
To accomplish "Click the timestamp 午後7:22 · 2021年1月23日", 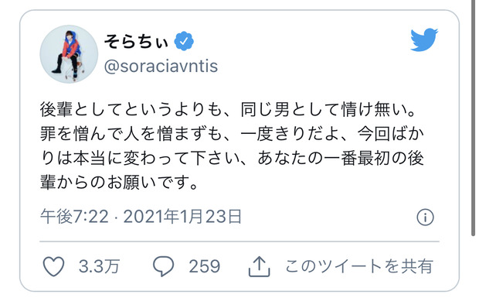I will click(141, 217).
